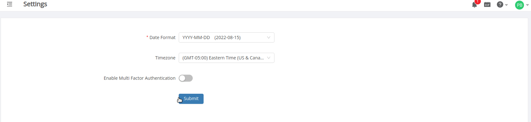531x122 pixels.
Task: Click the Settings page title
Action: point(35,4)
